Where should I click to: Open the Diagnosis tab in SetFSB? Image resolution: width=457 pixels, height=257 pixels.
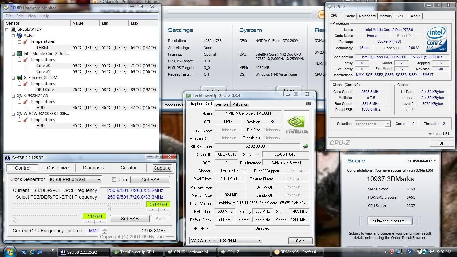pos(93,168)
